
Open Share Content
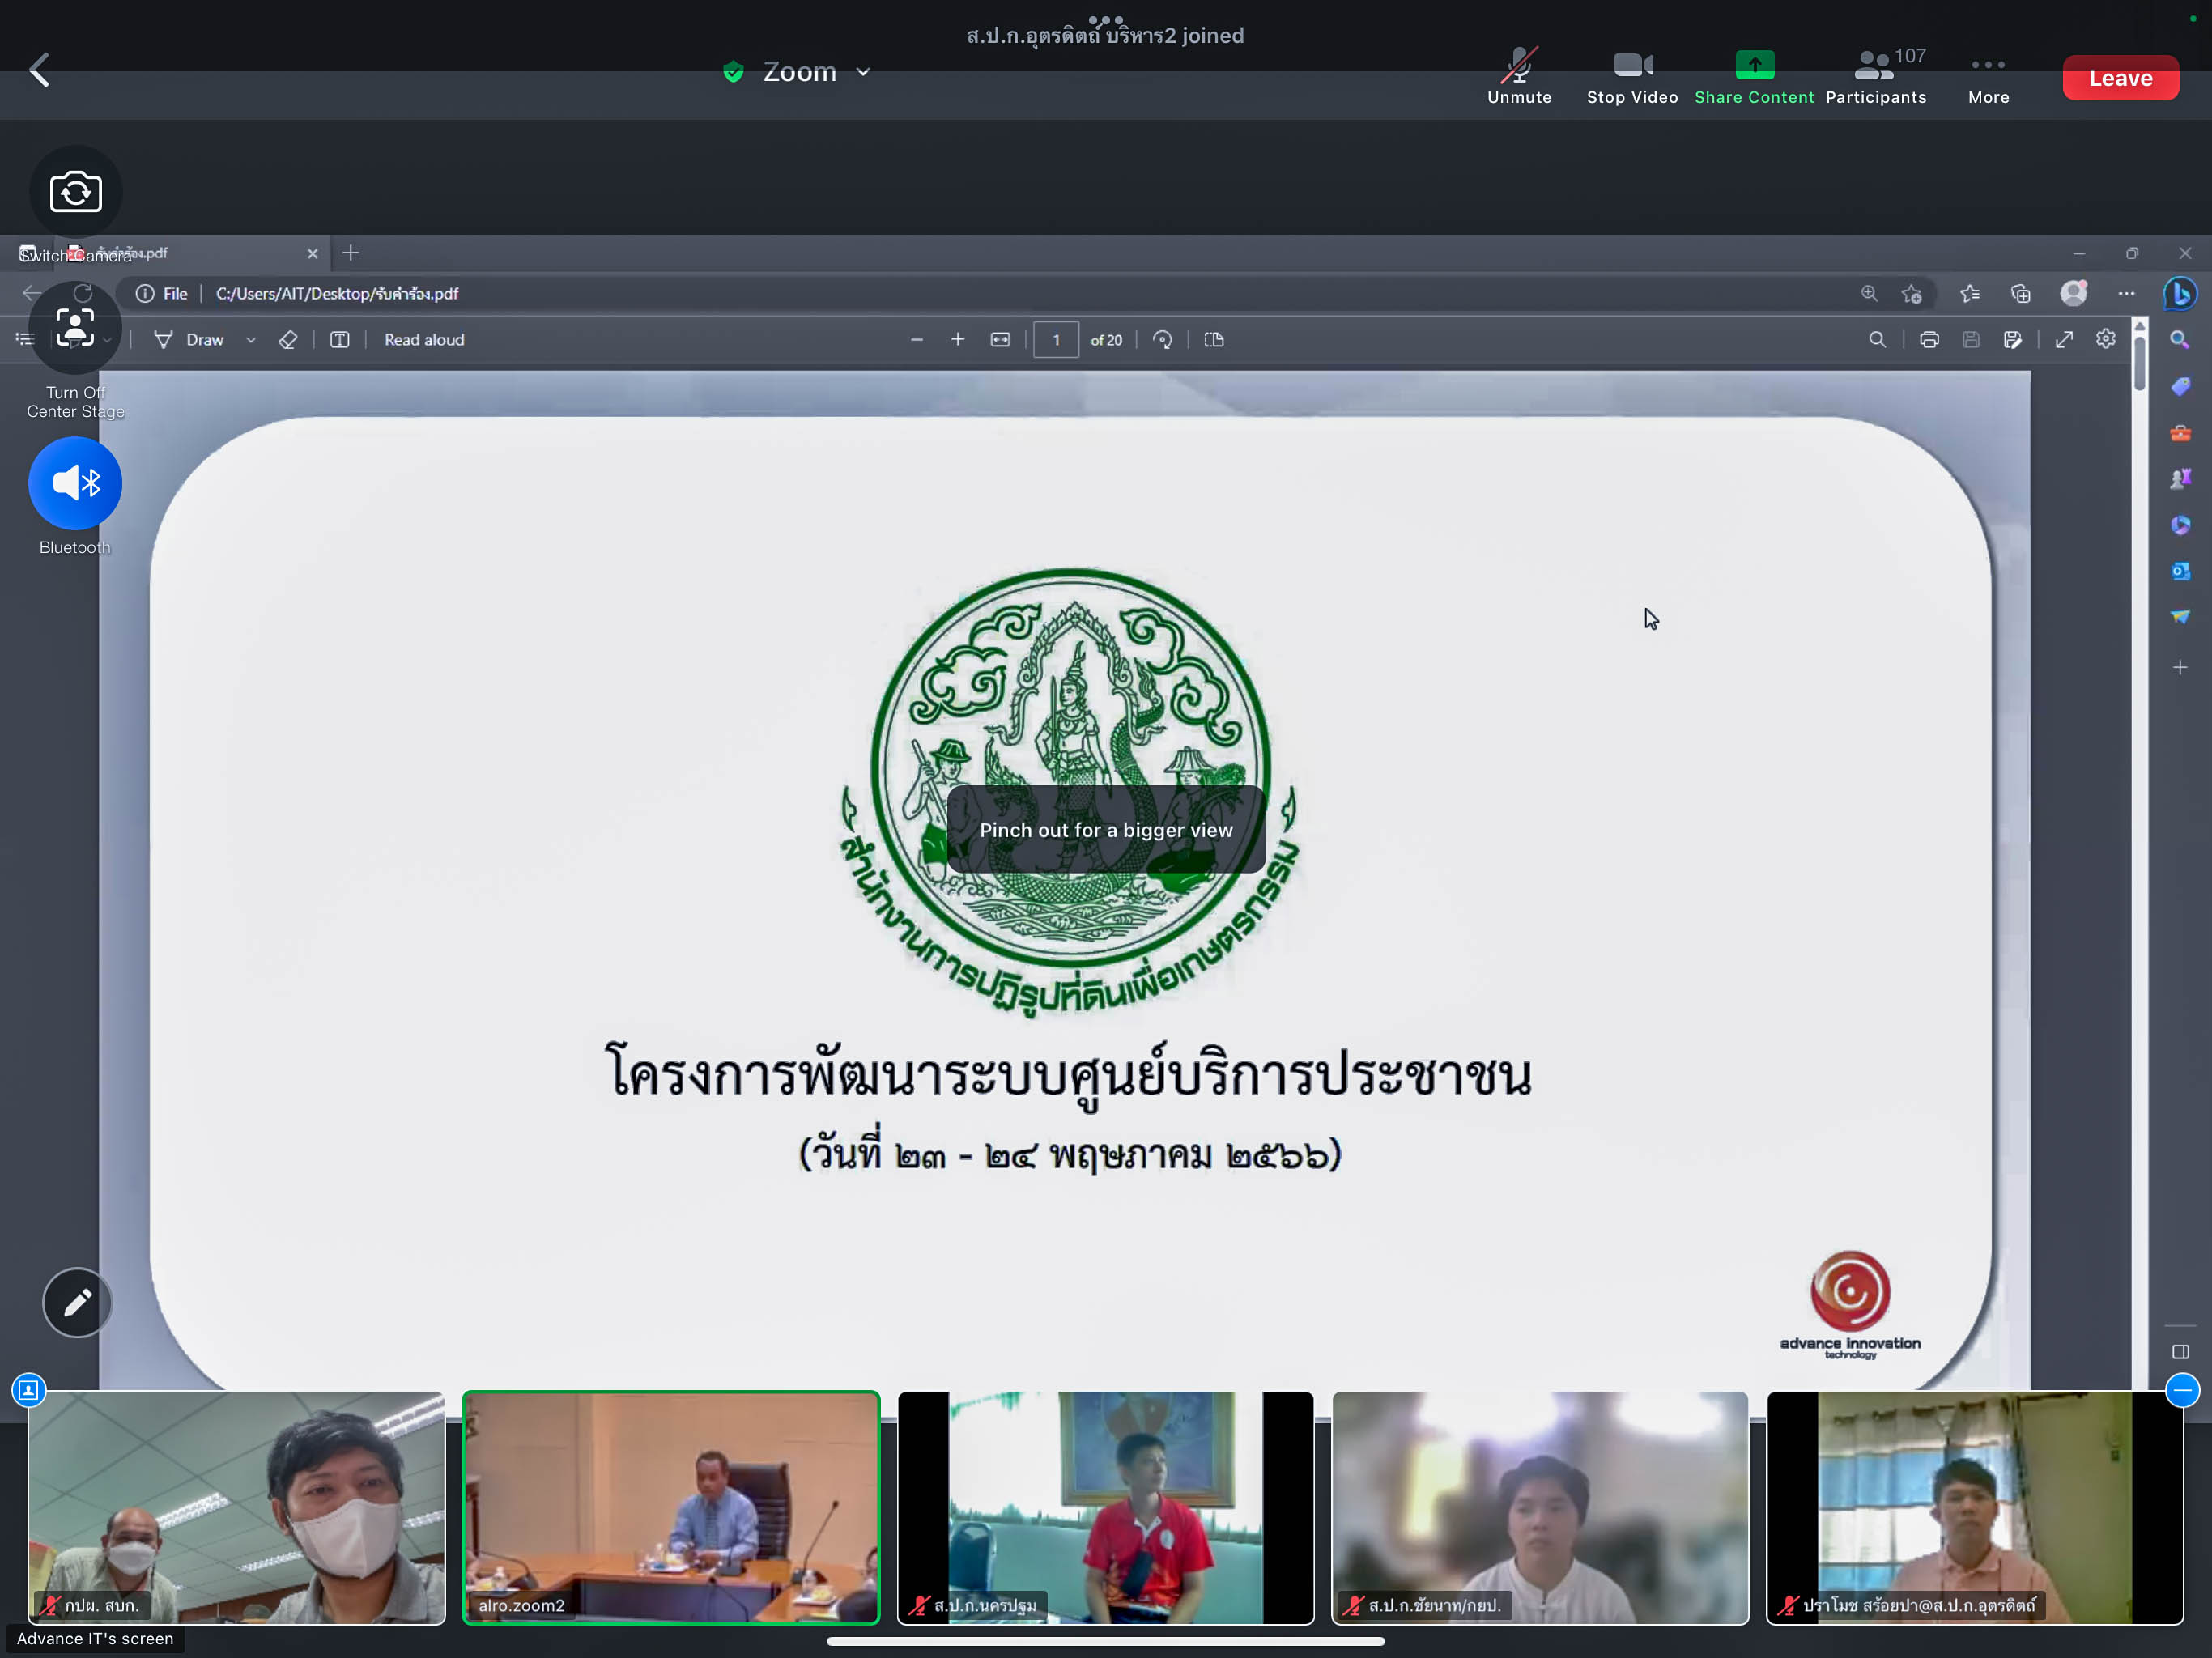pos(1754,76)
